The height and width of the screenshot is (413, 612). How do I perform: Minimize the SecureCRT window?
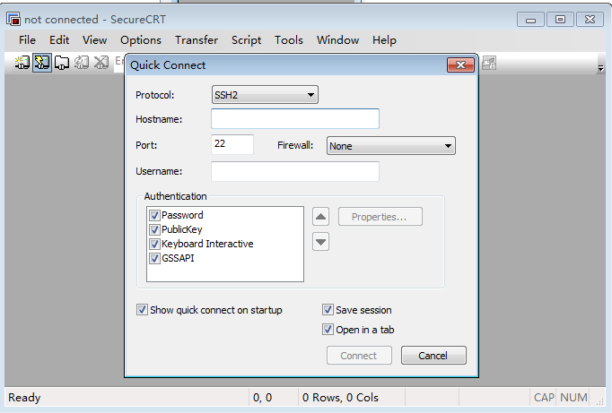pyautogui.click(x=530, y=20)
